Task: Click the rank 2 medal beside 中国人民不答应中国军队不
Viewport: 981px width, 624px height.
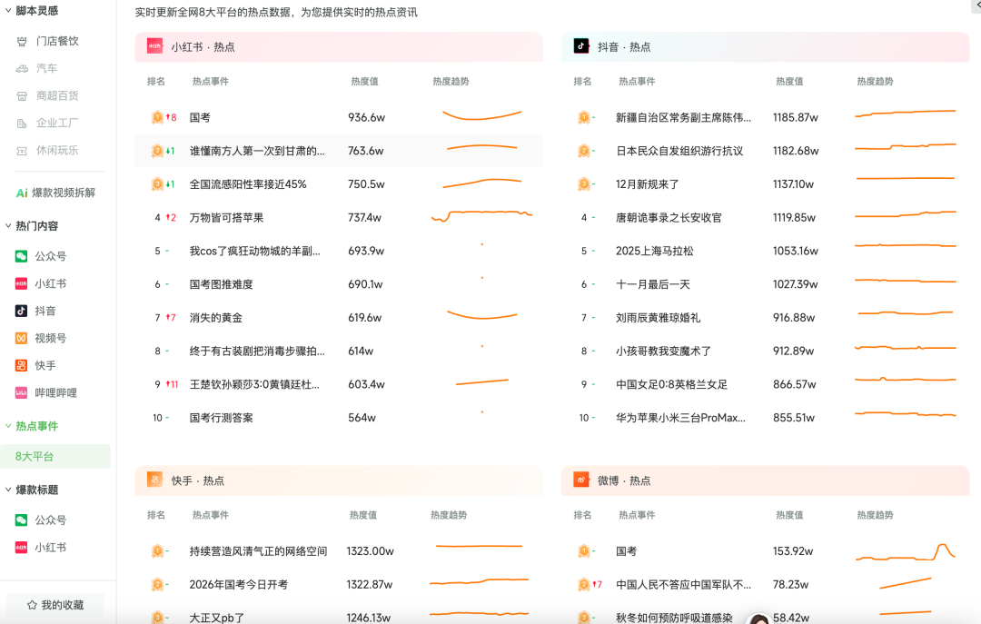Action: [584, 585]
